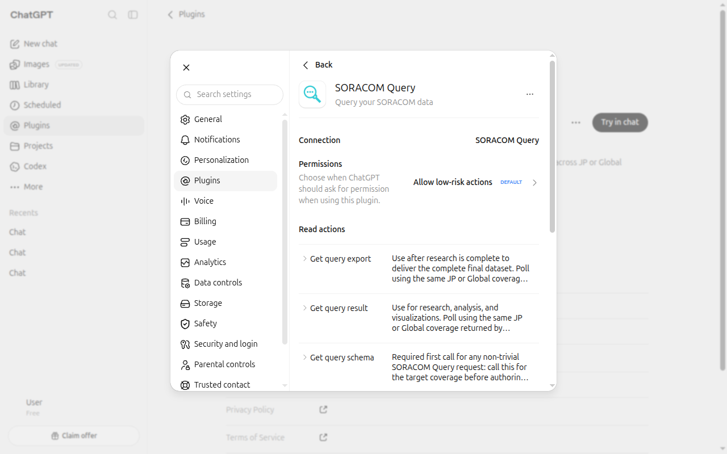
Task: Open Trusted contact lifebuoy icon
Action: coord(185,385)
